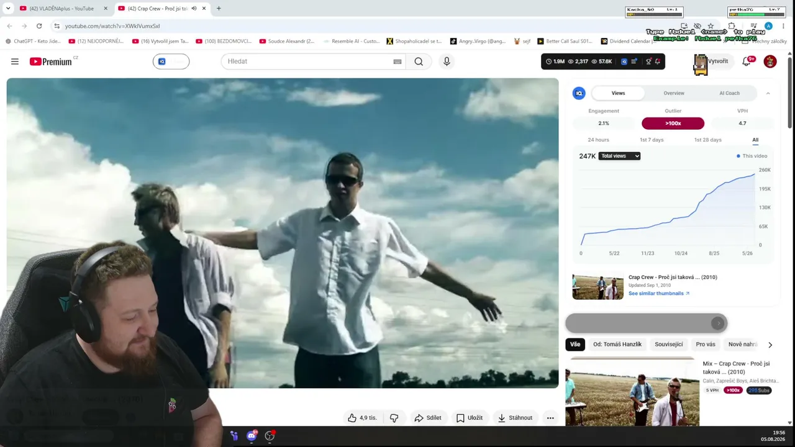
Task: Open YouTube notifications bell
Action: pos(747,61)
